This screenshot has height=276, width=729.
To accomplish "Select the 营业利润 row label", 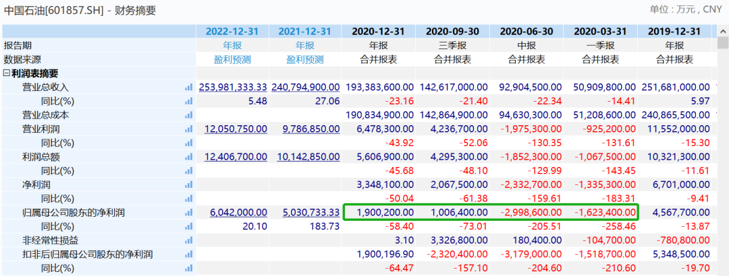I will (41, 129).
